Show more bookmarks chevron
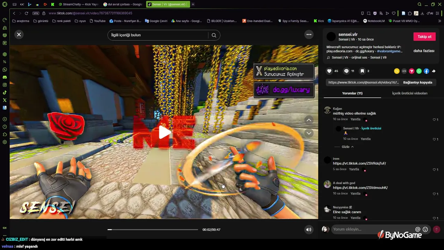444x250 pixels. pyautogui.click(x=439, y=21)
